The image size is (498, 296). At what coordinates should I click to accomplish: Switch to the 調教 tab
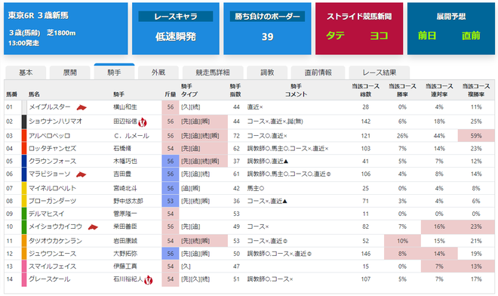(267, 72)
